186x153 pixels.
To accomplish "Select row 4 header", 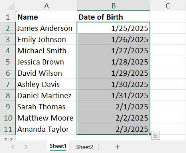I will pos(8,50).
